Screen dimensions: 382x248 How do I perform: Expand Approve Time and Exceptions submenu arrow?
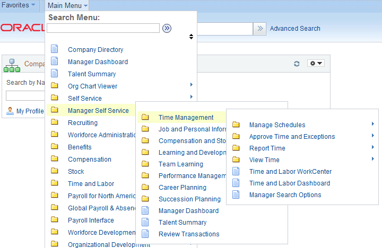[x=373, y=135]
